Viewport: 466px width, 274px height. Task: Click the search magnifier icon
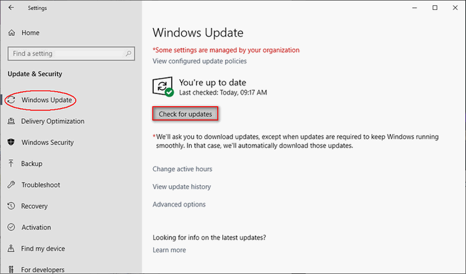click(128, 53)
